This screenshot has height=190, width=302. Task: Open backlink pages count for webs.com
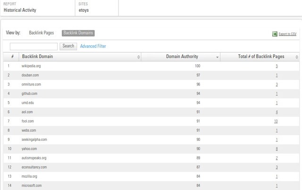(x=277, y=130)
